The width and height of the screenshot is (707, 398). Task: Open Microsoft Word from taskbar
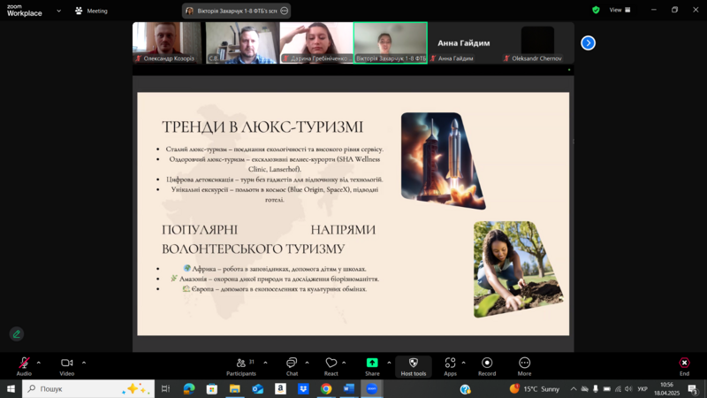(349, 388)
